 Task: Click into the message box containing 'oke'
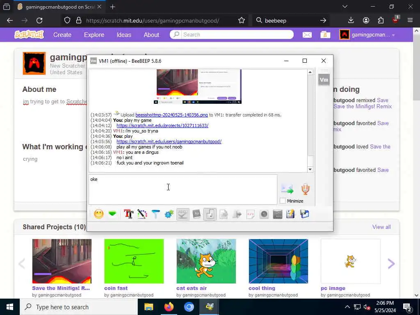183,189
